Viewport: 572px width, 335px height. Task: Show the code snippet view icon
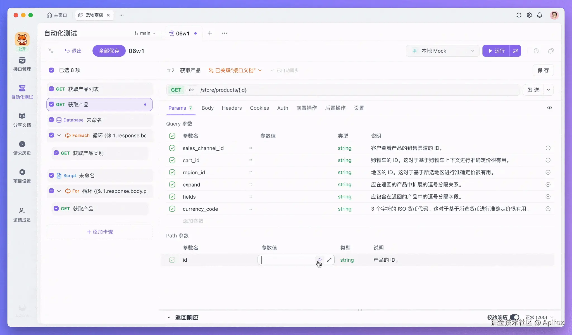[549, 108]
